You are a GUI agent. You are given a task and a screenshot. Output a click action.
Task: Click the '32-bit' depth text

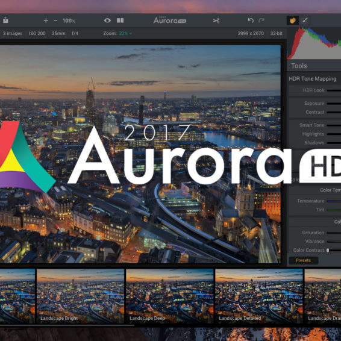(x=276, y=33)
